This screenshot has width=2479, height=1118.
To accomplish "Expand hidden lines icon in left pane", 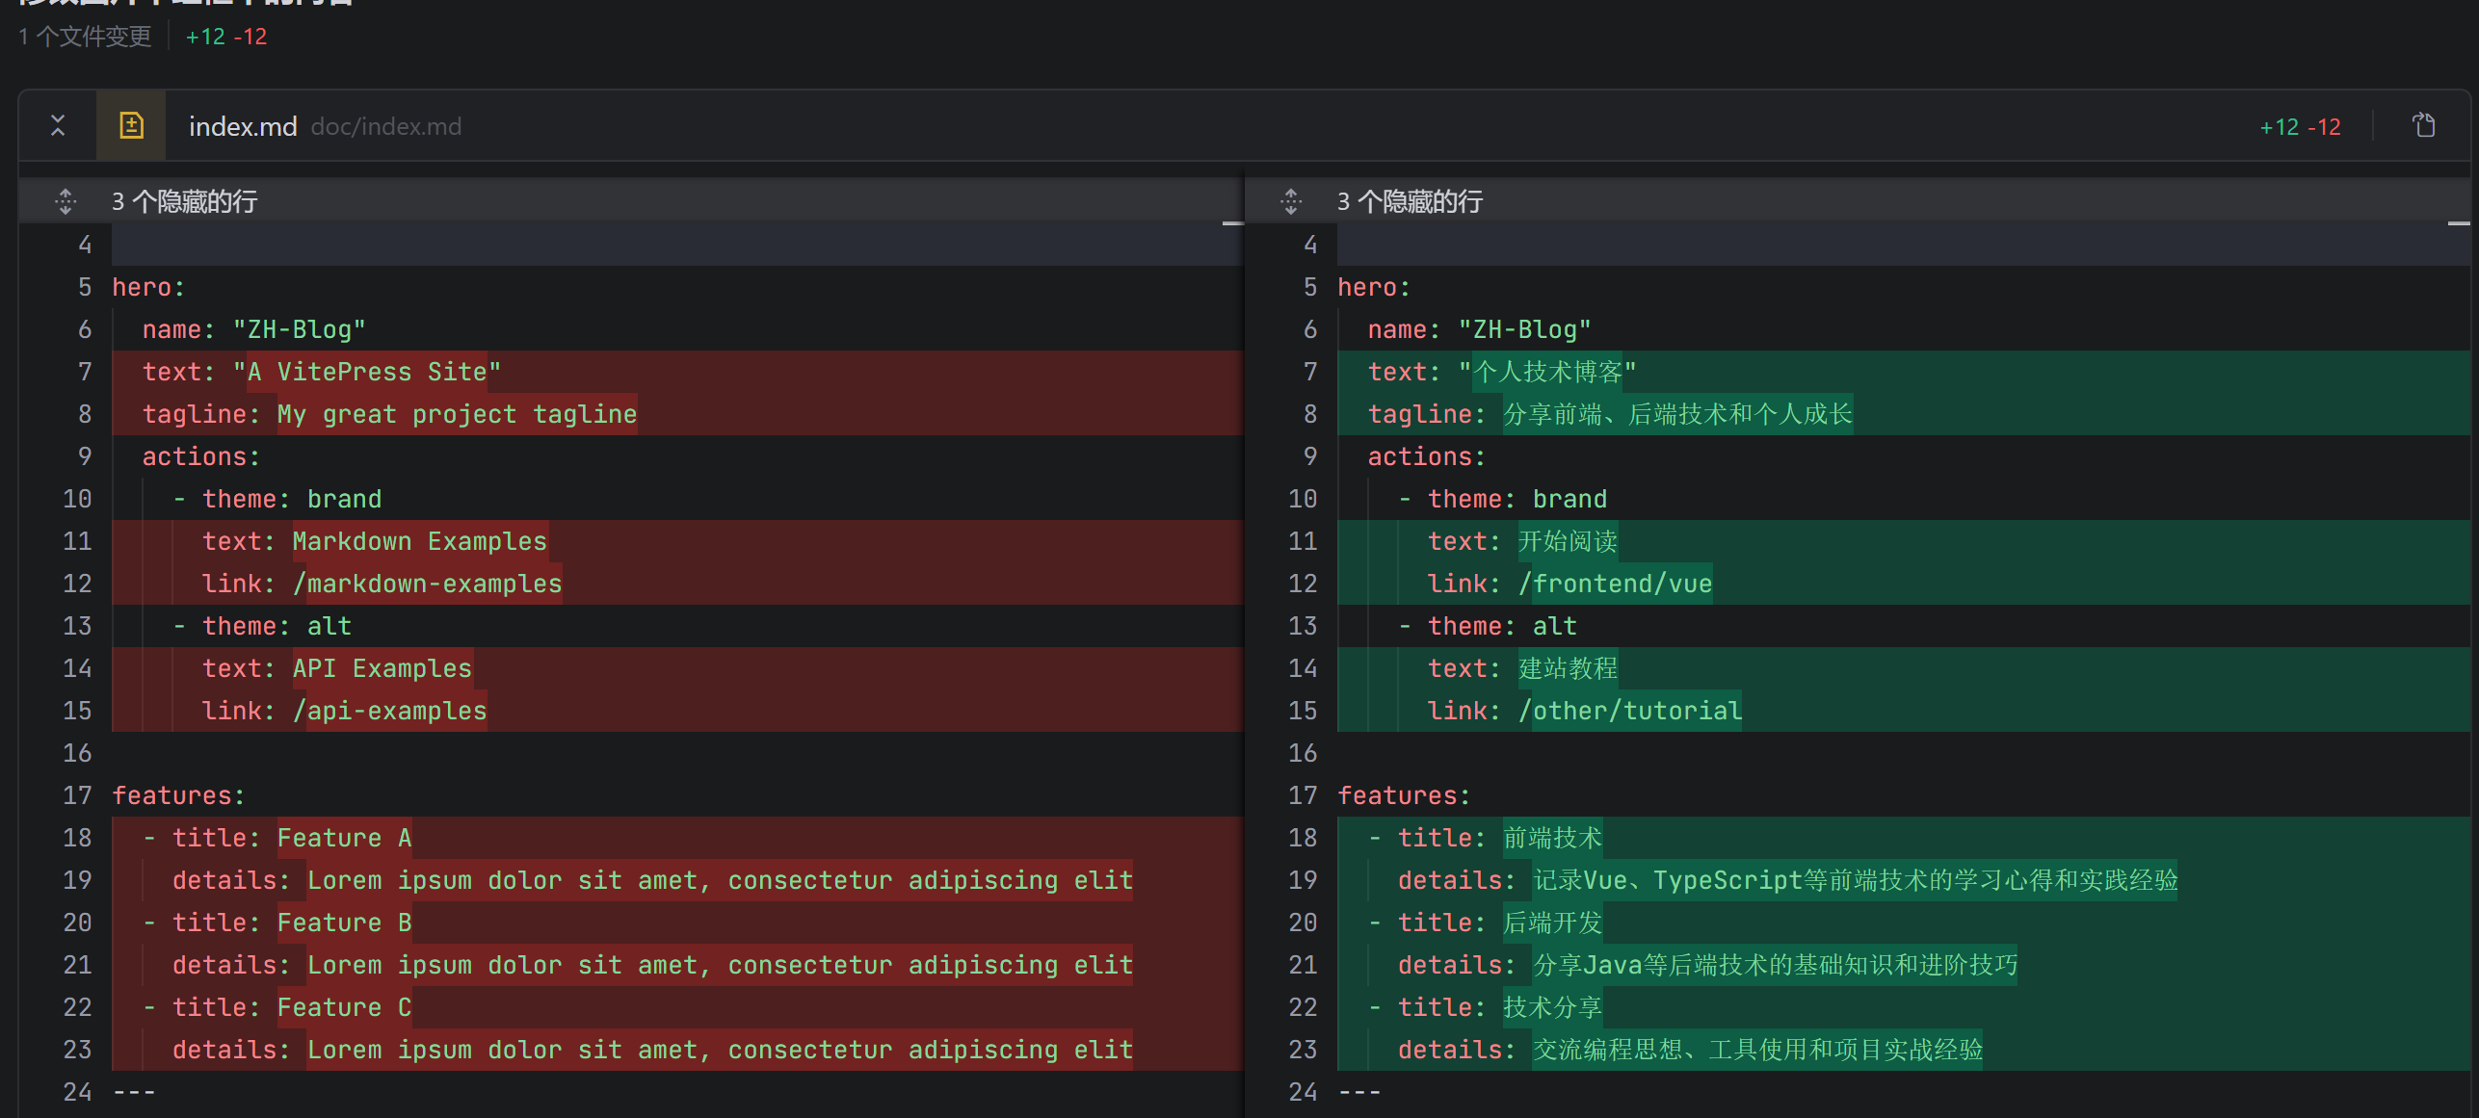I will [66, 201].
